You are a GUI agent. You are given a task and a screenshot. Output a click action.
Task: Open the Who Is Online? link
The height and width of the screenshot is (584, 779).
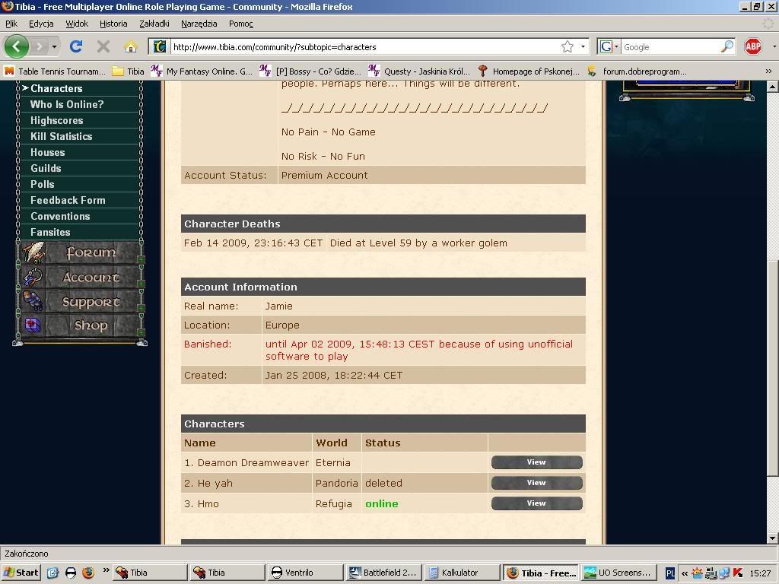click(x=67, y=104)
